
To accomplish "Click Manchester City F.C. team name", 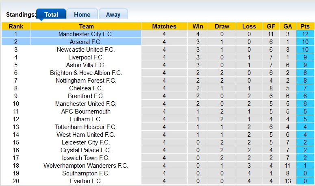I will [86, 34].
